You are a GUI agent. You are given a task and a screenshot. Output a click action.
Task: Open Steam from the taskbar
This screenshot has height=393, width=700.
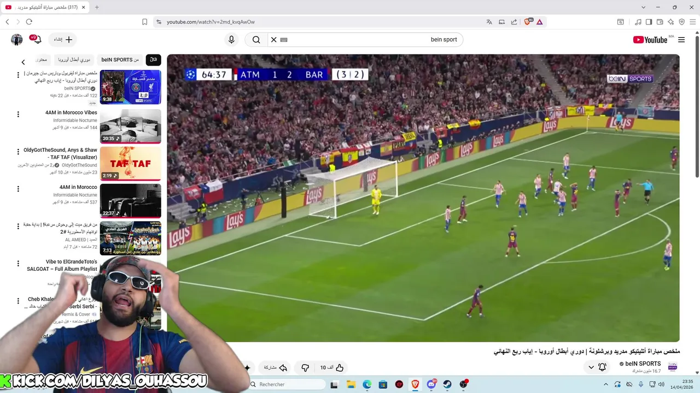(447, 384)
